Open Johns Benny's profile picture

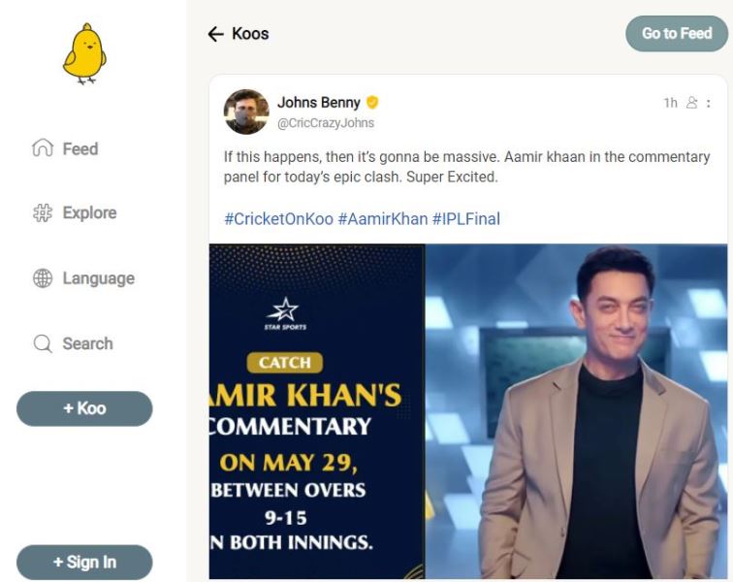pyautogui.click(x=246, y=112)
